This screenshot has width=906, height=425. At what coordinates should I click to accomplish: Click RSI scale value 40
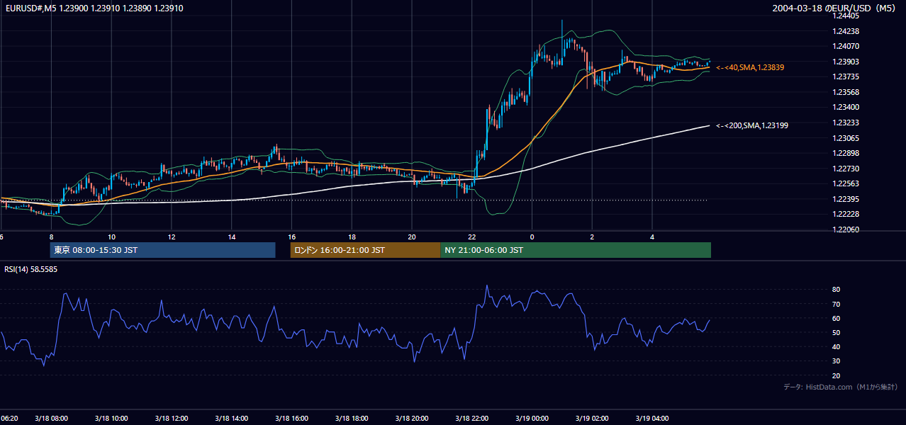tap(837, 346)
